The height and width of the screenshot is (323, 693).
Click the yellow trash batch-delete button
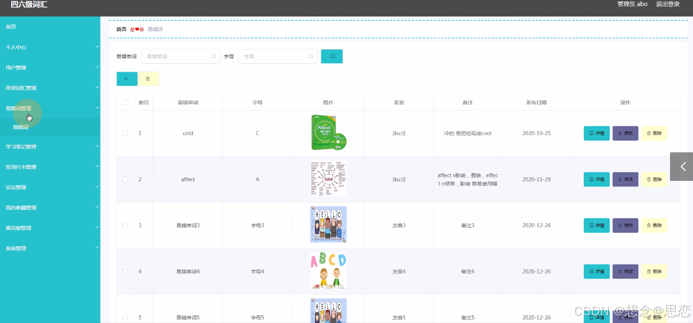pos(148,79)
